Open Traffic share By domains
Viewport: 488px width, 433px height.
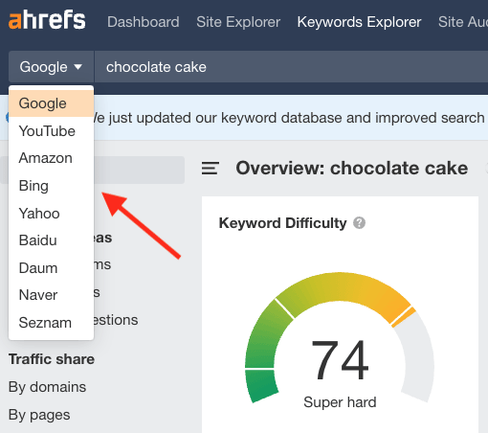(x=47, y=387)
